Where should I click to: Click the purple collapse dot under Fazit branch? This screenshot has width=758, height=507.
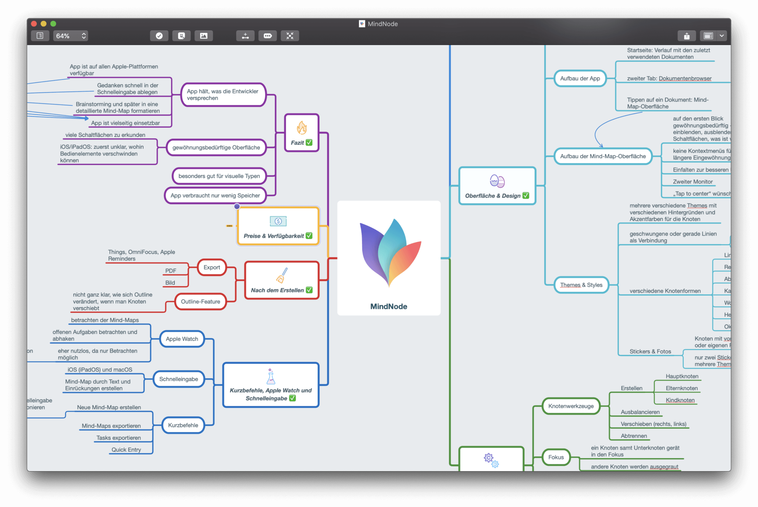coord(237,206)
